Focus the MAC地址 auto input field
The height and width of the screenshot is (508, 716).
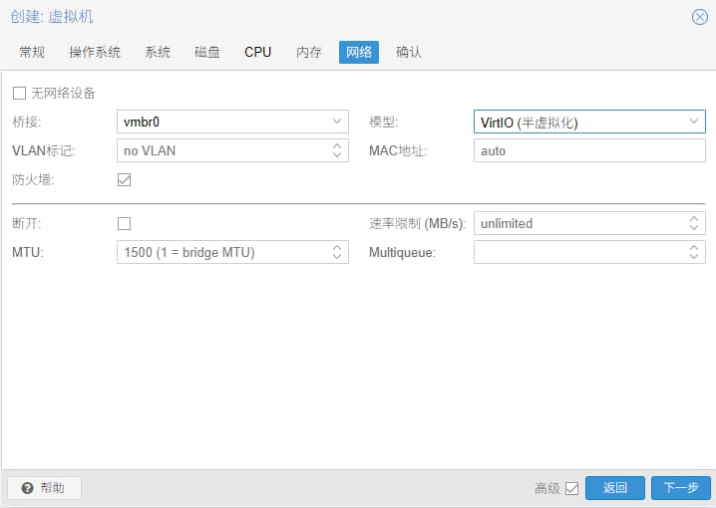(x=589, y=151)
